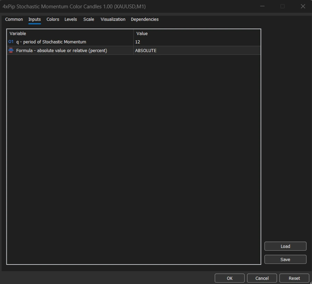Go to the Levels tab
312x284 pixels.
71,19
